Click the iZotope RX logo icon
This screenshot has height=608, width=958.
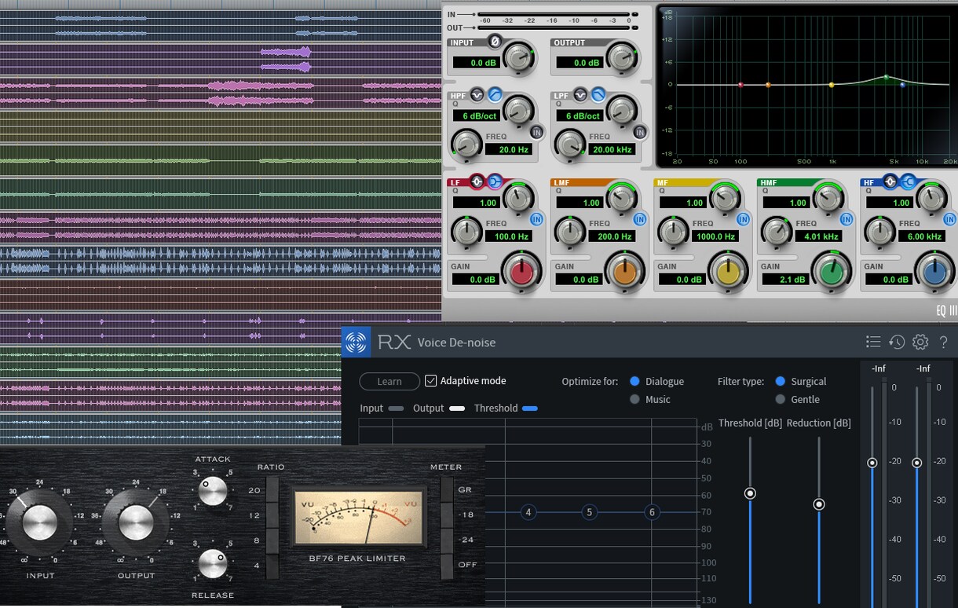pos(356,342)
